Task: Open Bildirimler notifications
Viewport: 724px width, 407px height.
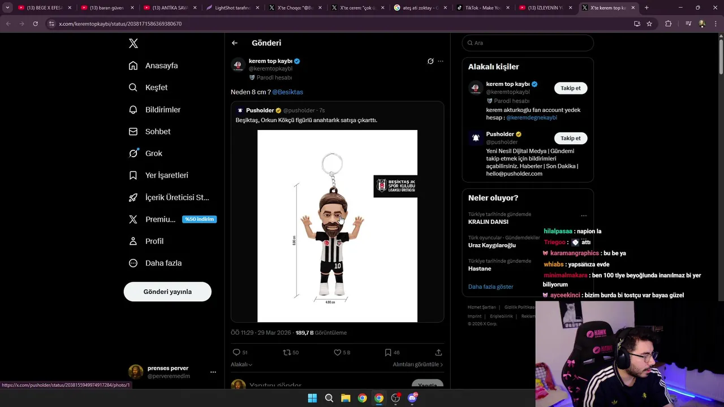Action: pyautogui.click(x=154, y=110)
